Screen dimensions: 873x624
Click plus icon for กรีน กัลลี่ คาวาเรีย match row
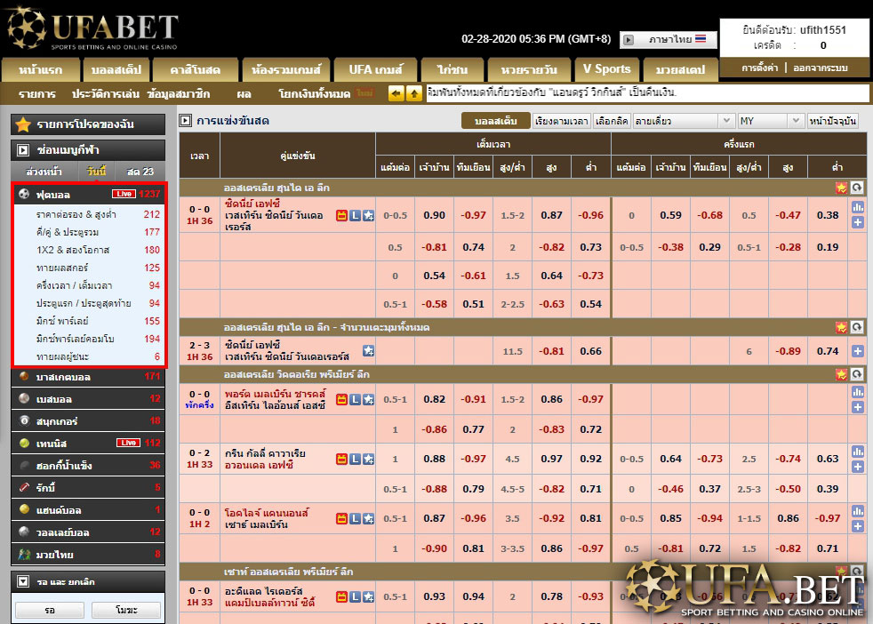(x=857, y=467)
